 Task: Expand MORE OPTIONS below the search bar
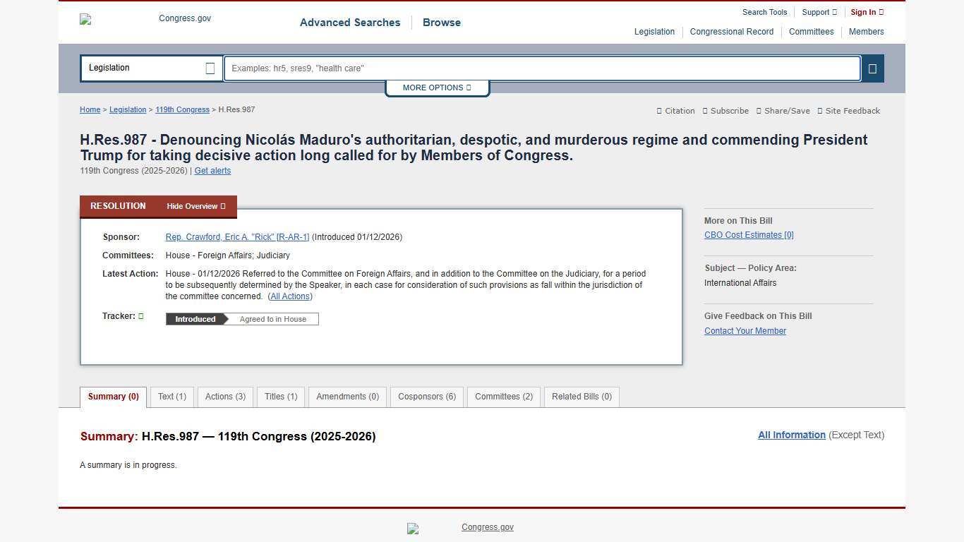tap(437, 88)
